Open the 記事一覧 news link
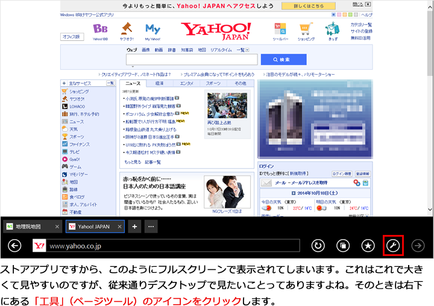 point(153,162)
